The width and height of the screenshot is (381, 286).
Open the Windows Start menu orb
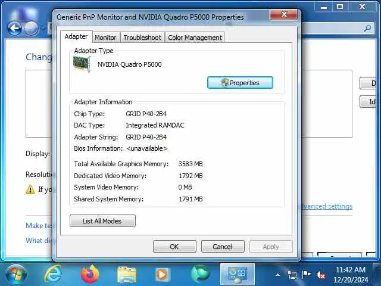click(x=16, y=275)
